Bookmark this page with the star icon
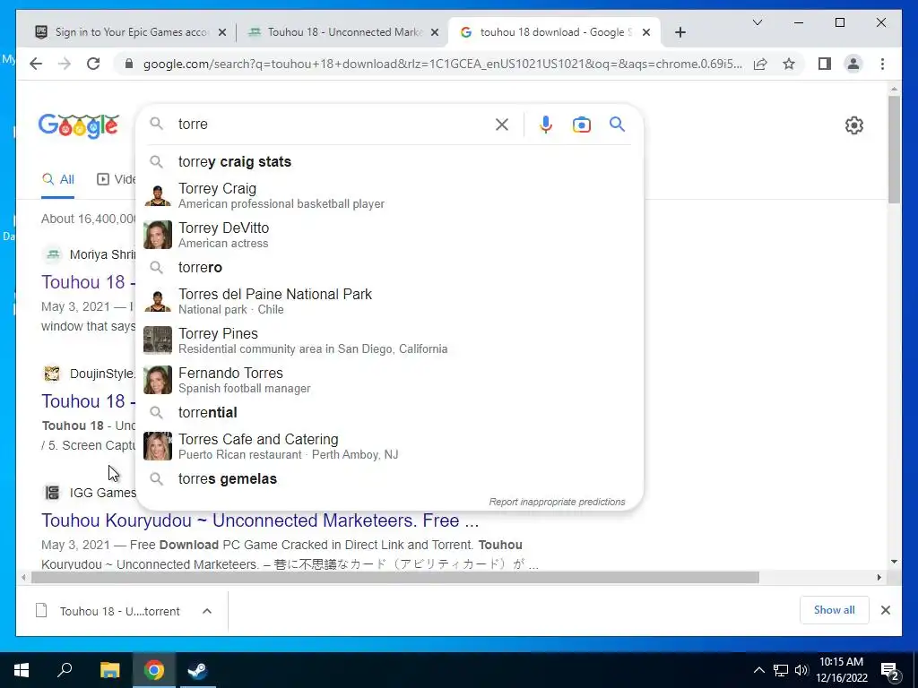 pos(789,64)
